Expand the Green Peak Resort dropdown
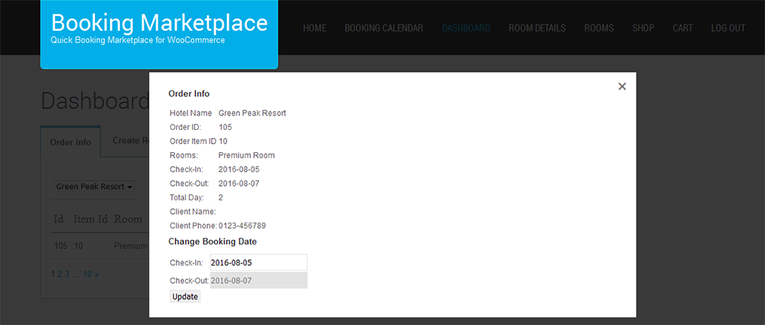Viewport: 765px width, 325px height. tap(94, 187)
